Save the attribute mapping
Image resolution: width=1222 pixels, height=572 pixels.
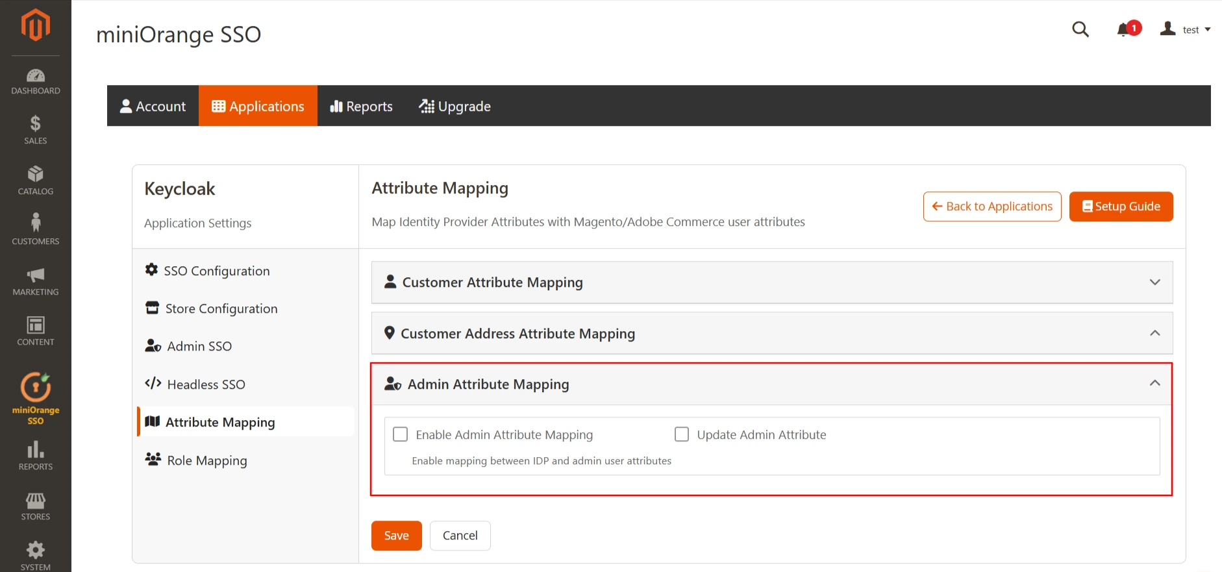(396, 536)
